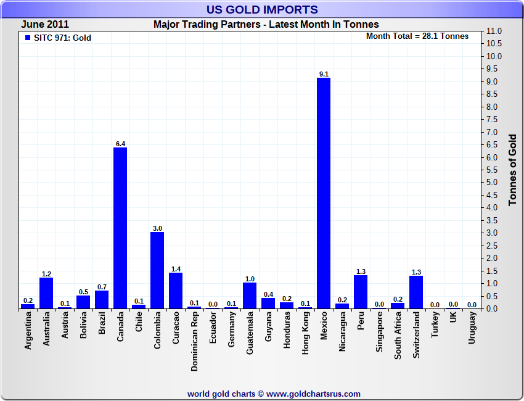Viewport: 524px width, 401px height.
Task: Click the 'Guyana' axis label
Action: (x=268, y=326)
